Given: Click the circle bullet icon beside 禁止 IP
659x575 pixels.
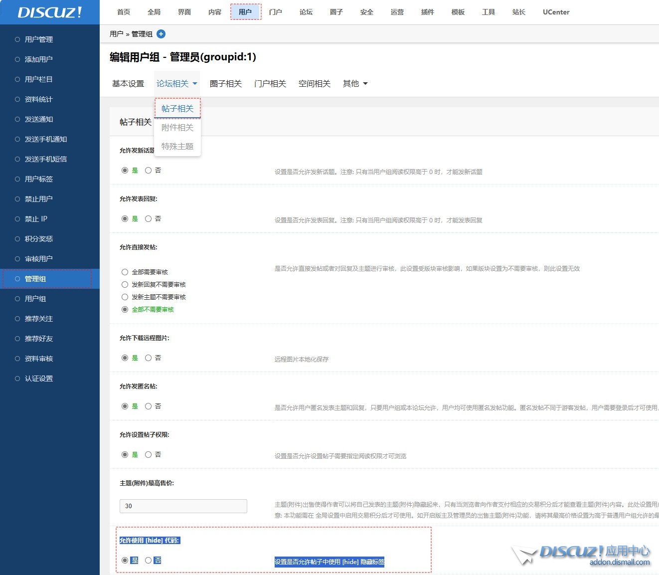Looking at the screenshot, I should [x=17, y=219].
